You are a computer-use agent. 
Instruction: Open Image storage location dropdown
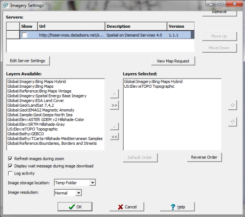point(92,183)
